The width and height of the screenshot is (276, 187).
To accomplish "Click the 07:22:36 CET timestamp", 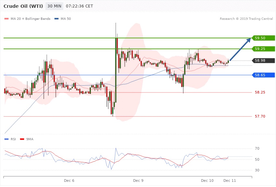I will click(x=79, y=6).
